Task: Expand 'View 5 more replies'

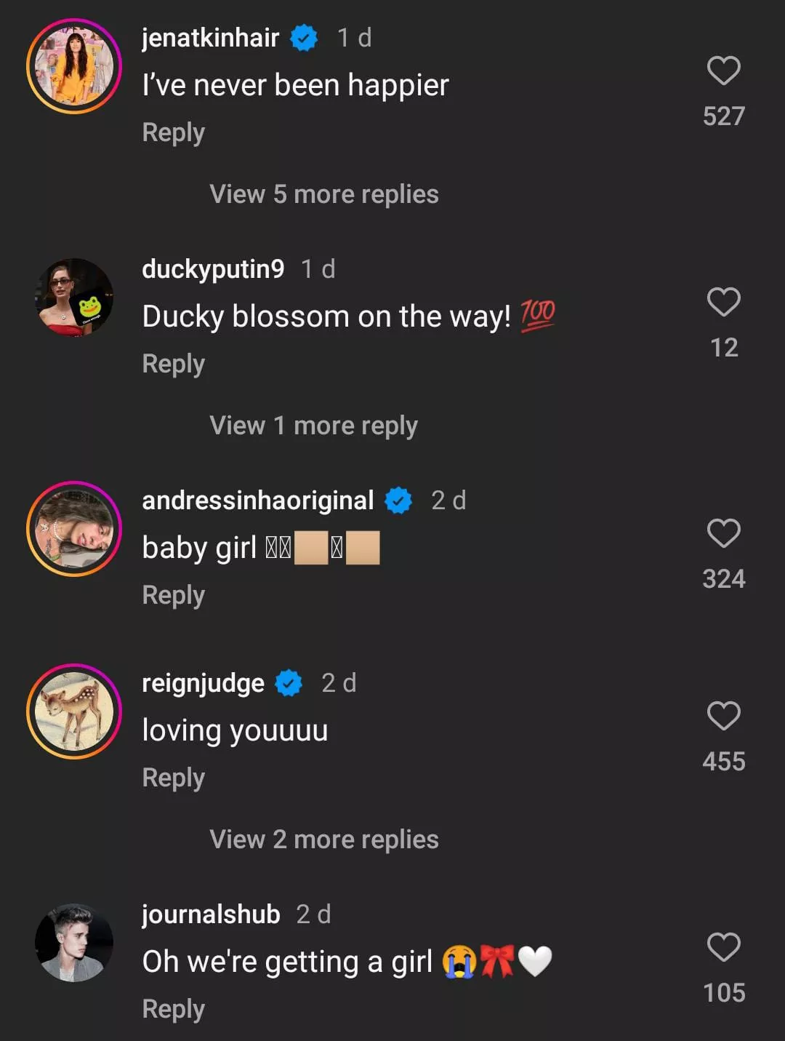Action: tap(324, 194)
